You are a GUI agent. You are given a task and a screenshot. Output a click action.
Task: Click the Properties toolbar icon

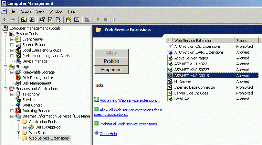(42, 20)
